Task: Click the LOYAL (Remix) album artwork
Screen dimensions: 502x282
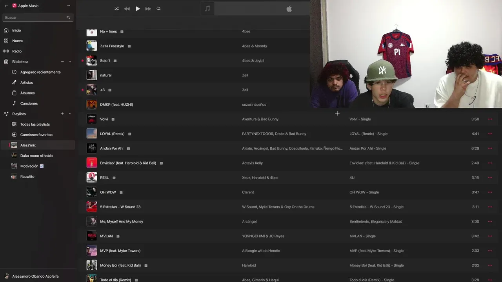Action: (x=92, y=134)
